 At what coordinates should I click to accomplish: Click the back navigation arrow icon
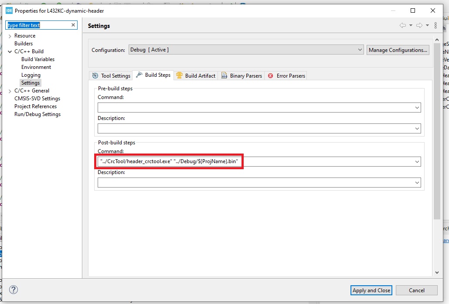(403, 26)
